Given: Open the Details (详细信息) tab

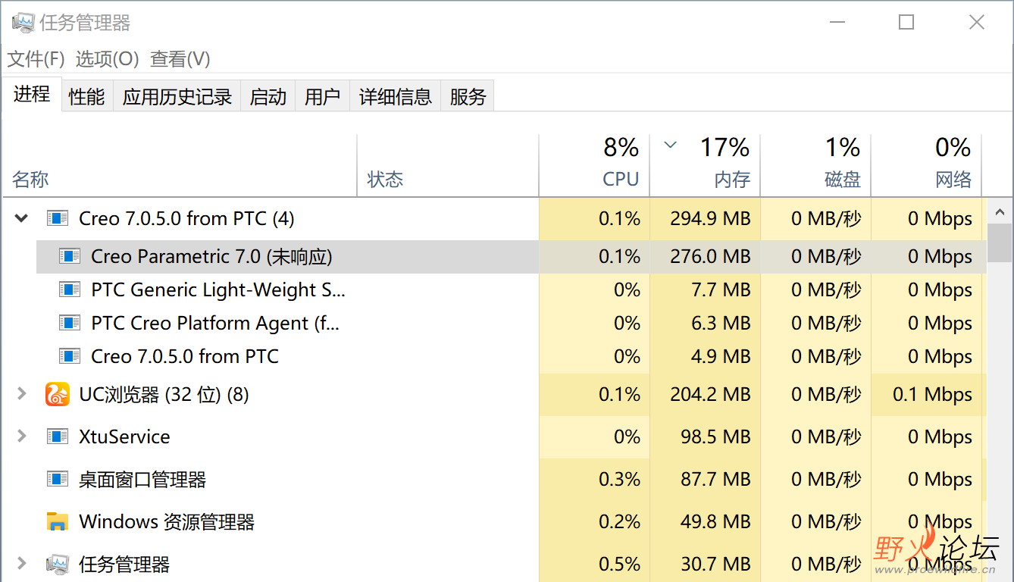Looking at the screenshot, I should (x=395, y=96).
